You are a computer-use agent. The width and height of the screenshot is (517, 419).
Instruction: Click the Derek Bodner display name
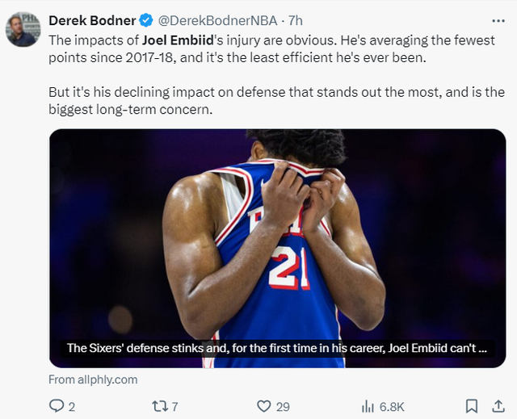pos(93,20)
